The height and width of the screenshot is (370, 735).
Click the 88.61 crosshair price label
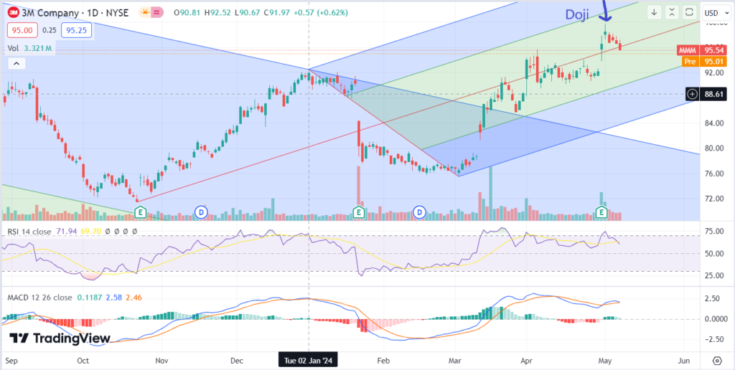712,94
